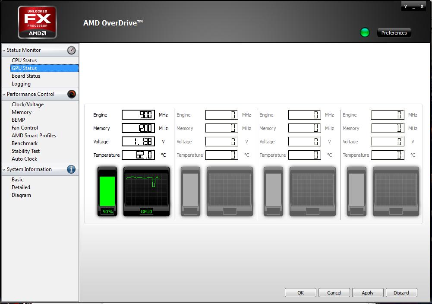Click the GPU0 Voltage 1.138 field

[x=138, y=141]
